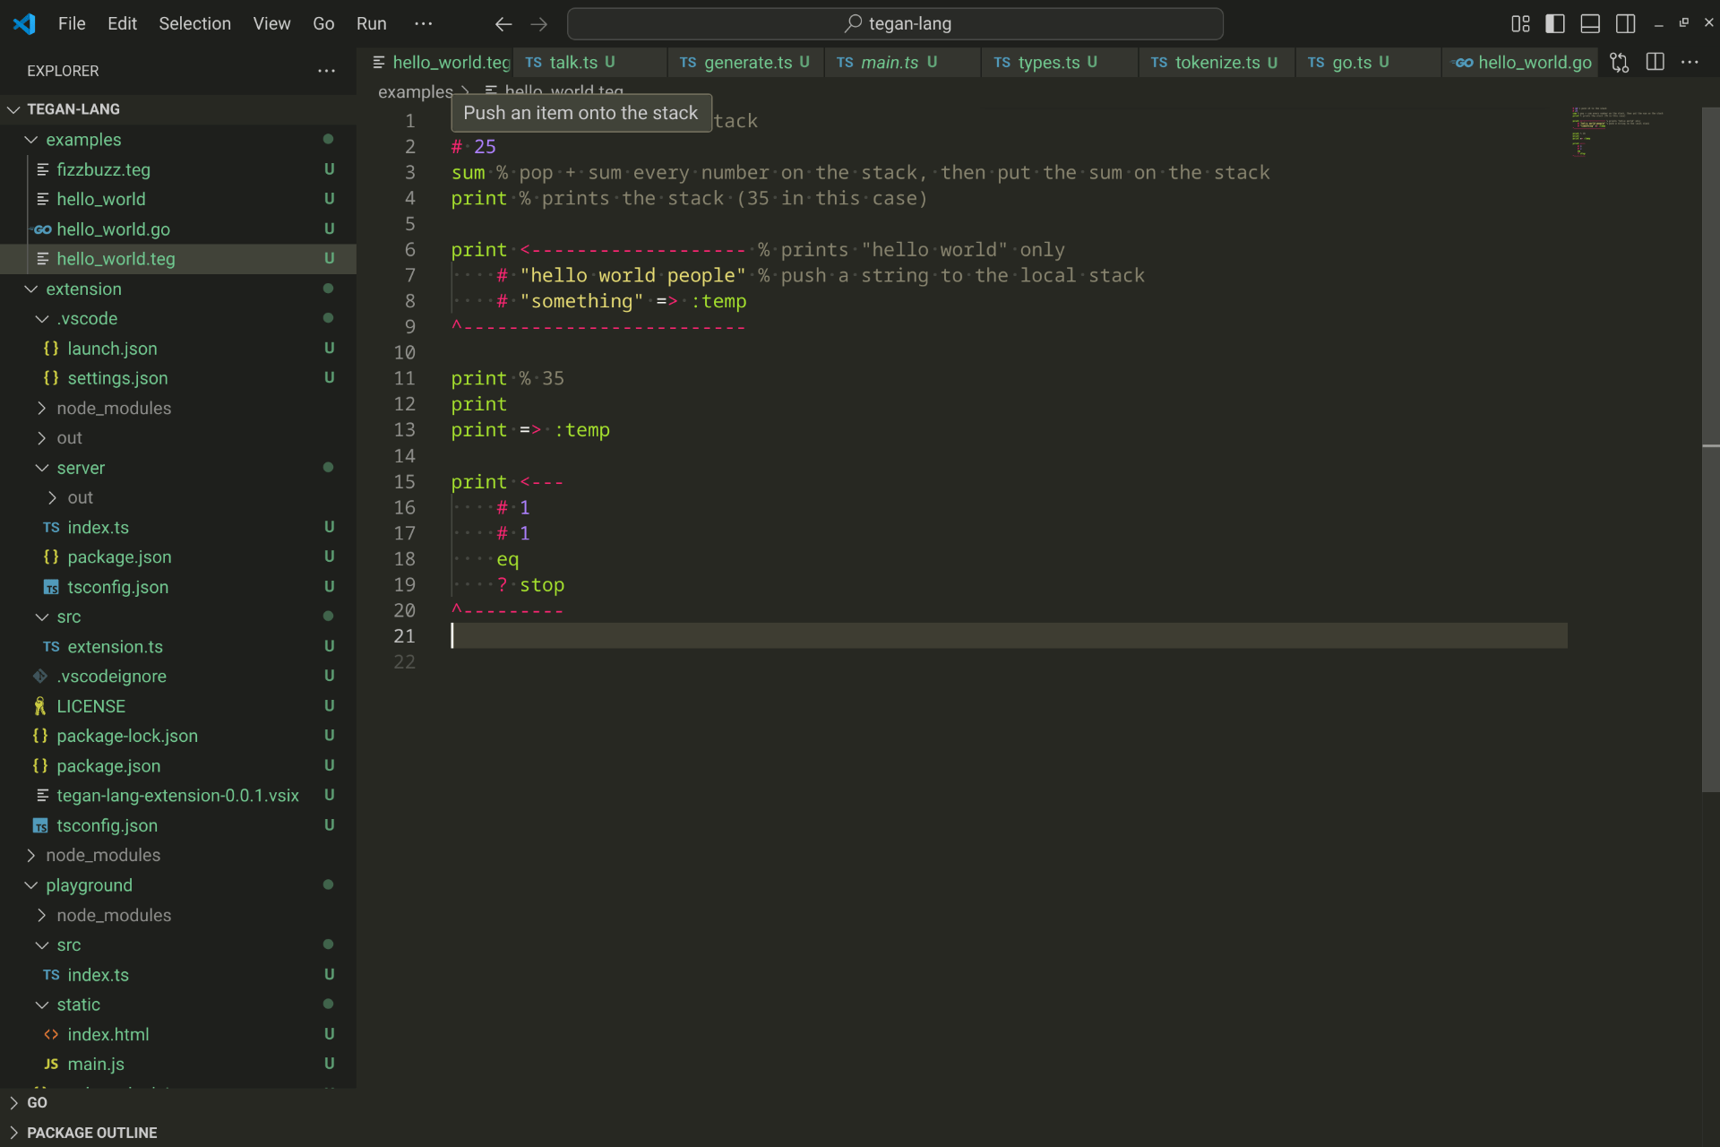Click VS Code logo icon
The image size is (1720, 1147).
pos(24,24)
